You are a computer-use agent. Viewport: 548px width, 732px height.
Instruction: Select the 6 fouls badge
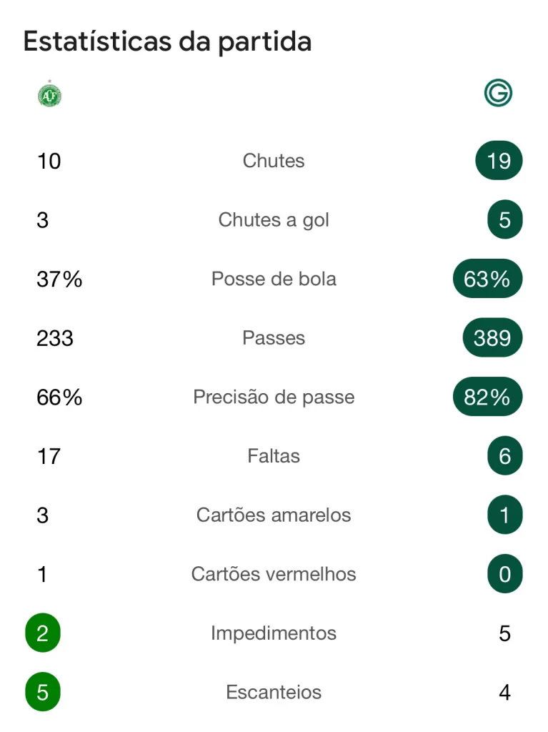point(504,455)
